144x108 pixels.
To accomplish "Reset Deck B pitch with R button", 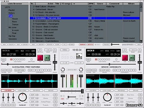I will [x=140, y=50].
